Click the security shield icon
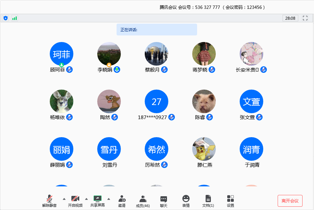 click(6, 18)
